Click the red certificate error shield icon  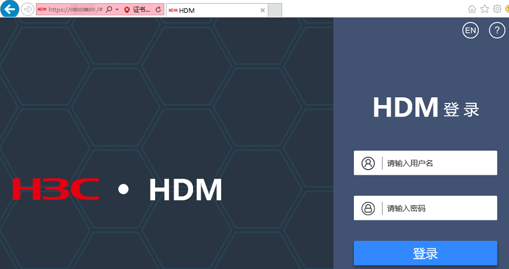pos(127,10)
